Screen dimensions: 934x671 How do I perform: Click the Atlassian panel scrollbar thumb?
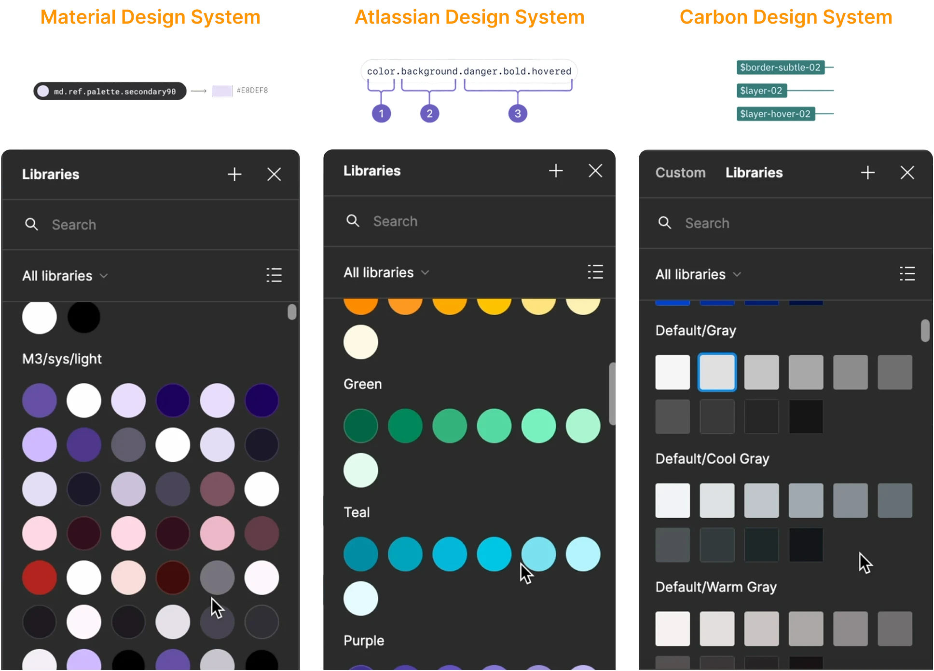tap(613, 393)
